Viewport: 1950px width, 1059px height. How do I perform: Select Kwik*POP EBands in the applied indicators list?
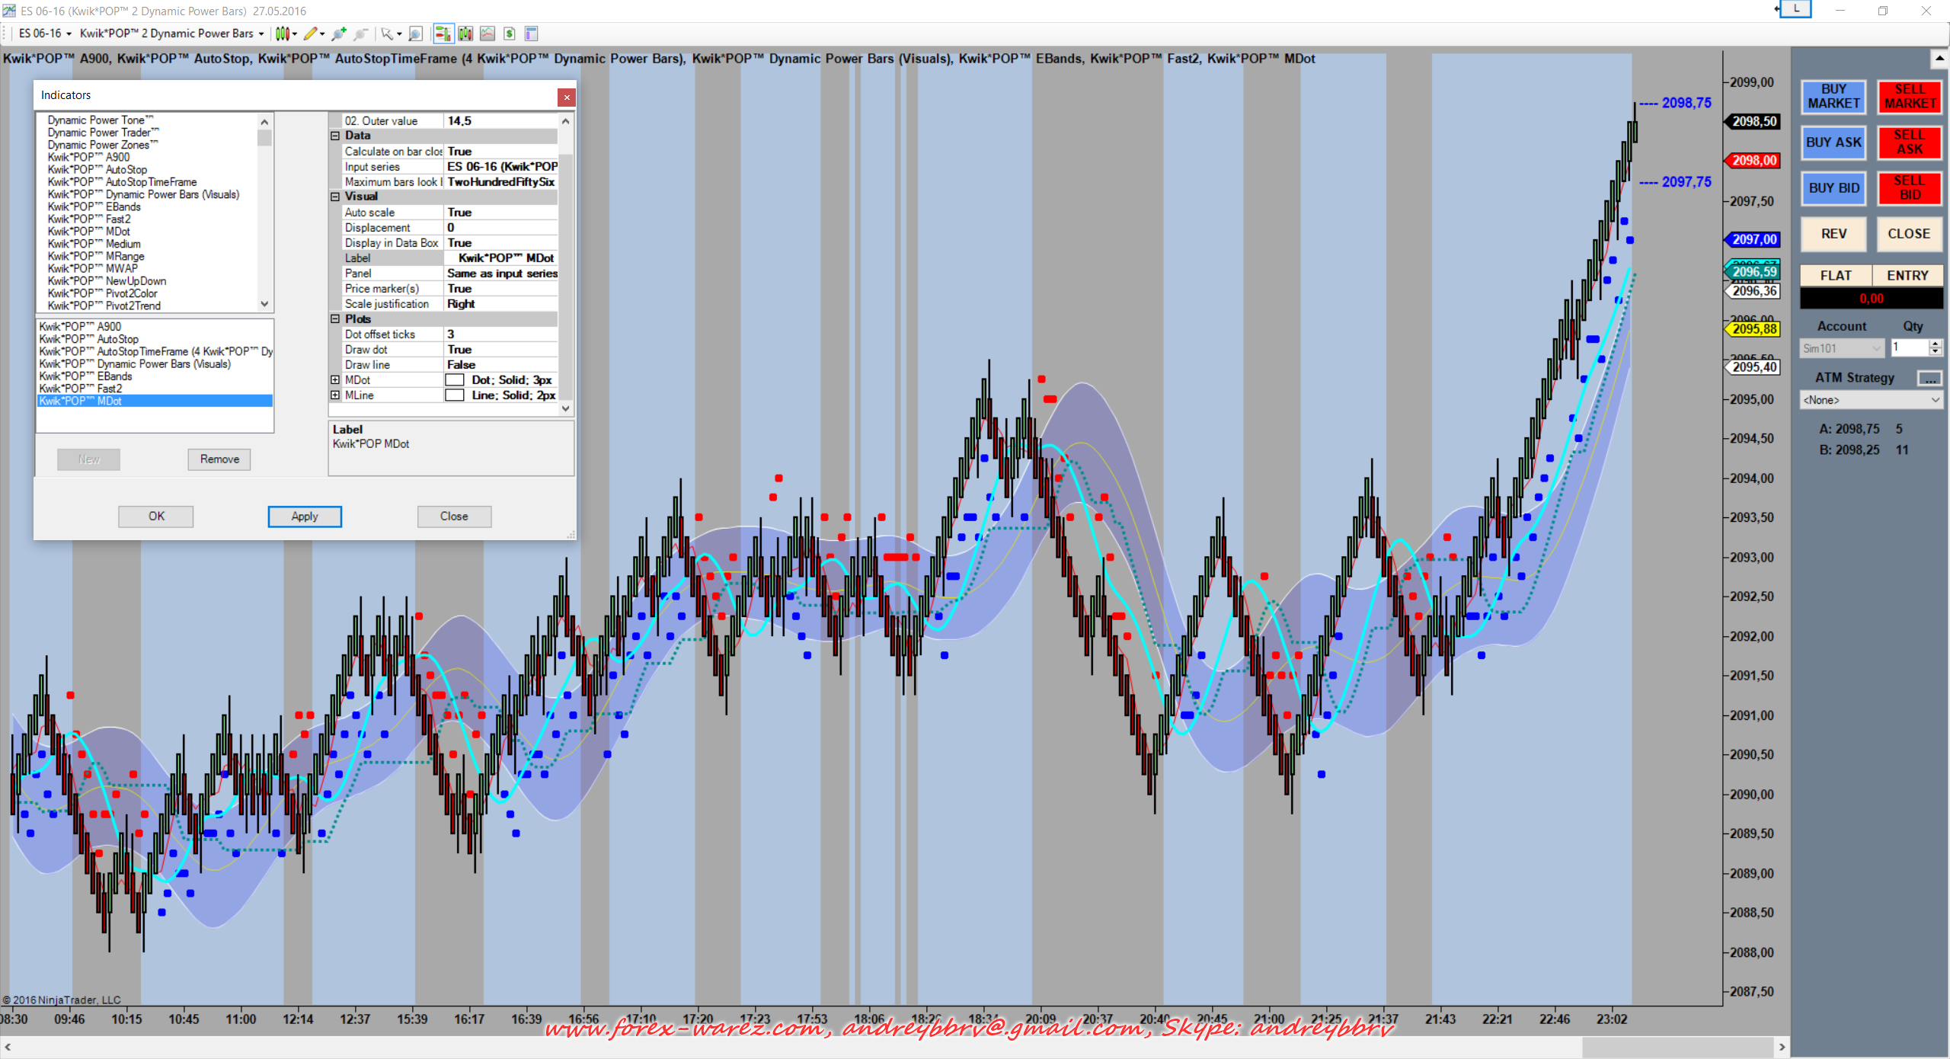pyautogui.click(x=85, y=376)
